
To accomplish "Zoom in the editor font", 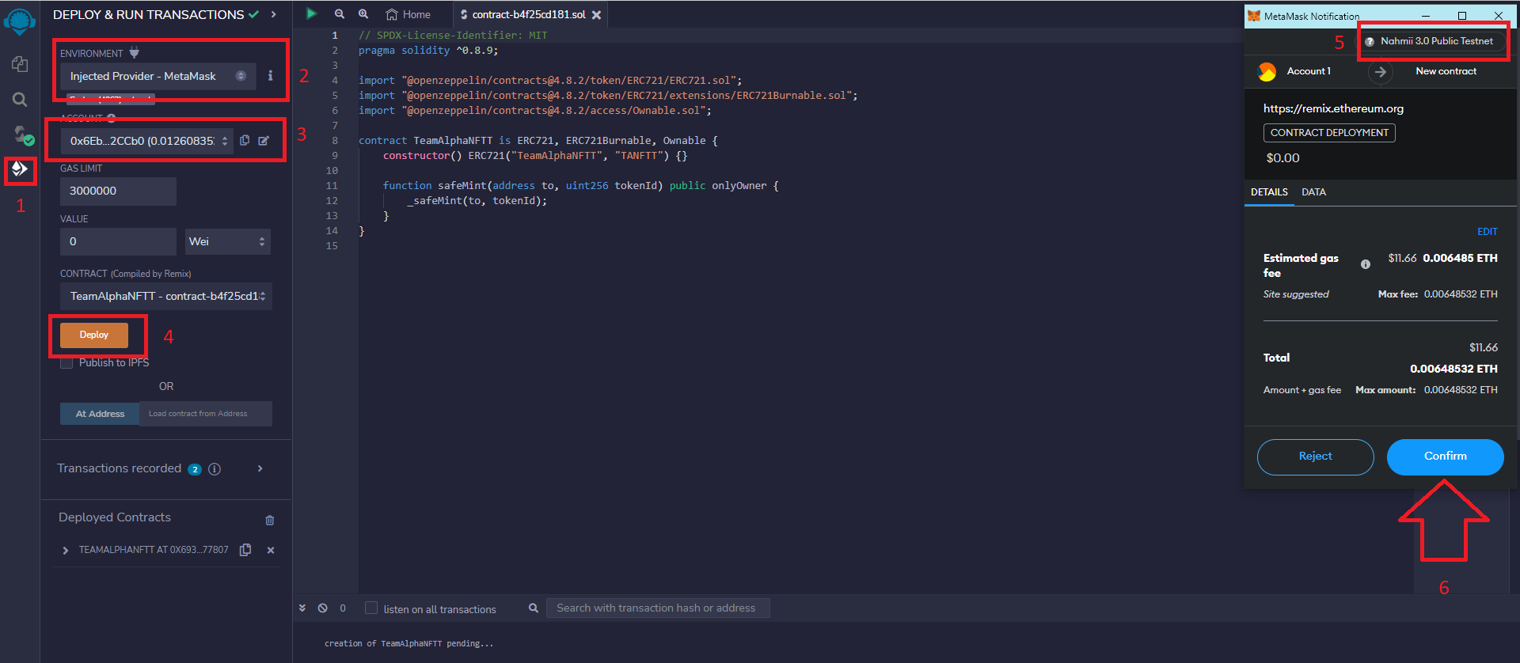I will pyautogui.click(x=363, y=14).
